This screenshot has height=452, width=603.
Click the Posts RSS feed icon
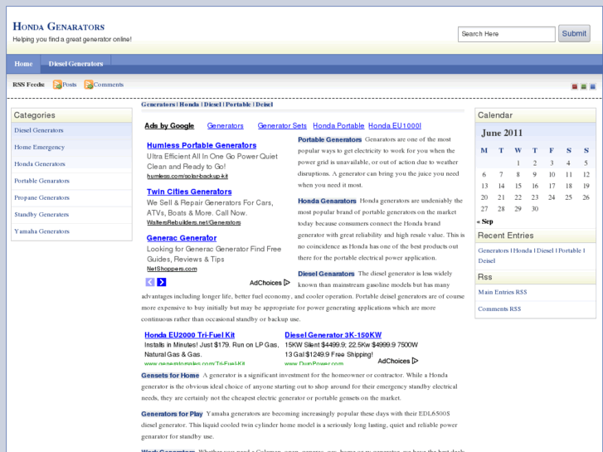click(x=57, y=85)
